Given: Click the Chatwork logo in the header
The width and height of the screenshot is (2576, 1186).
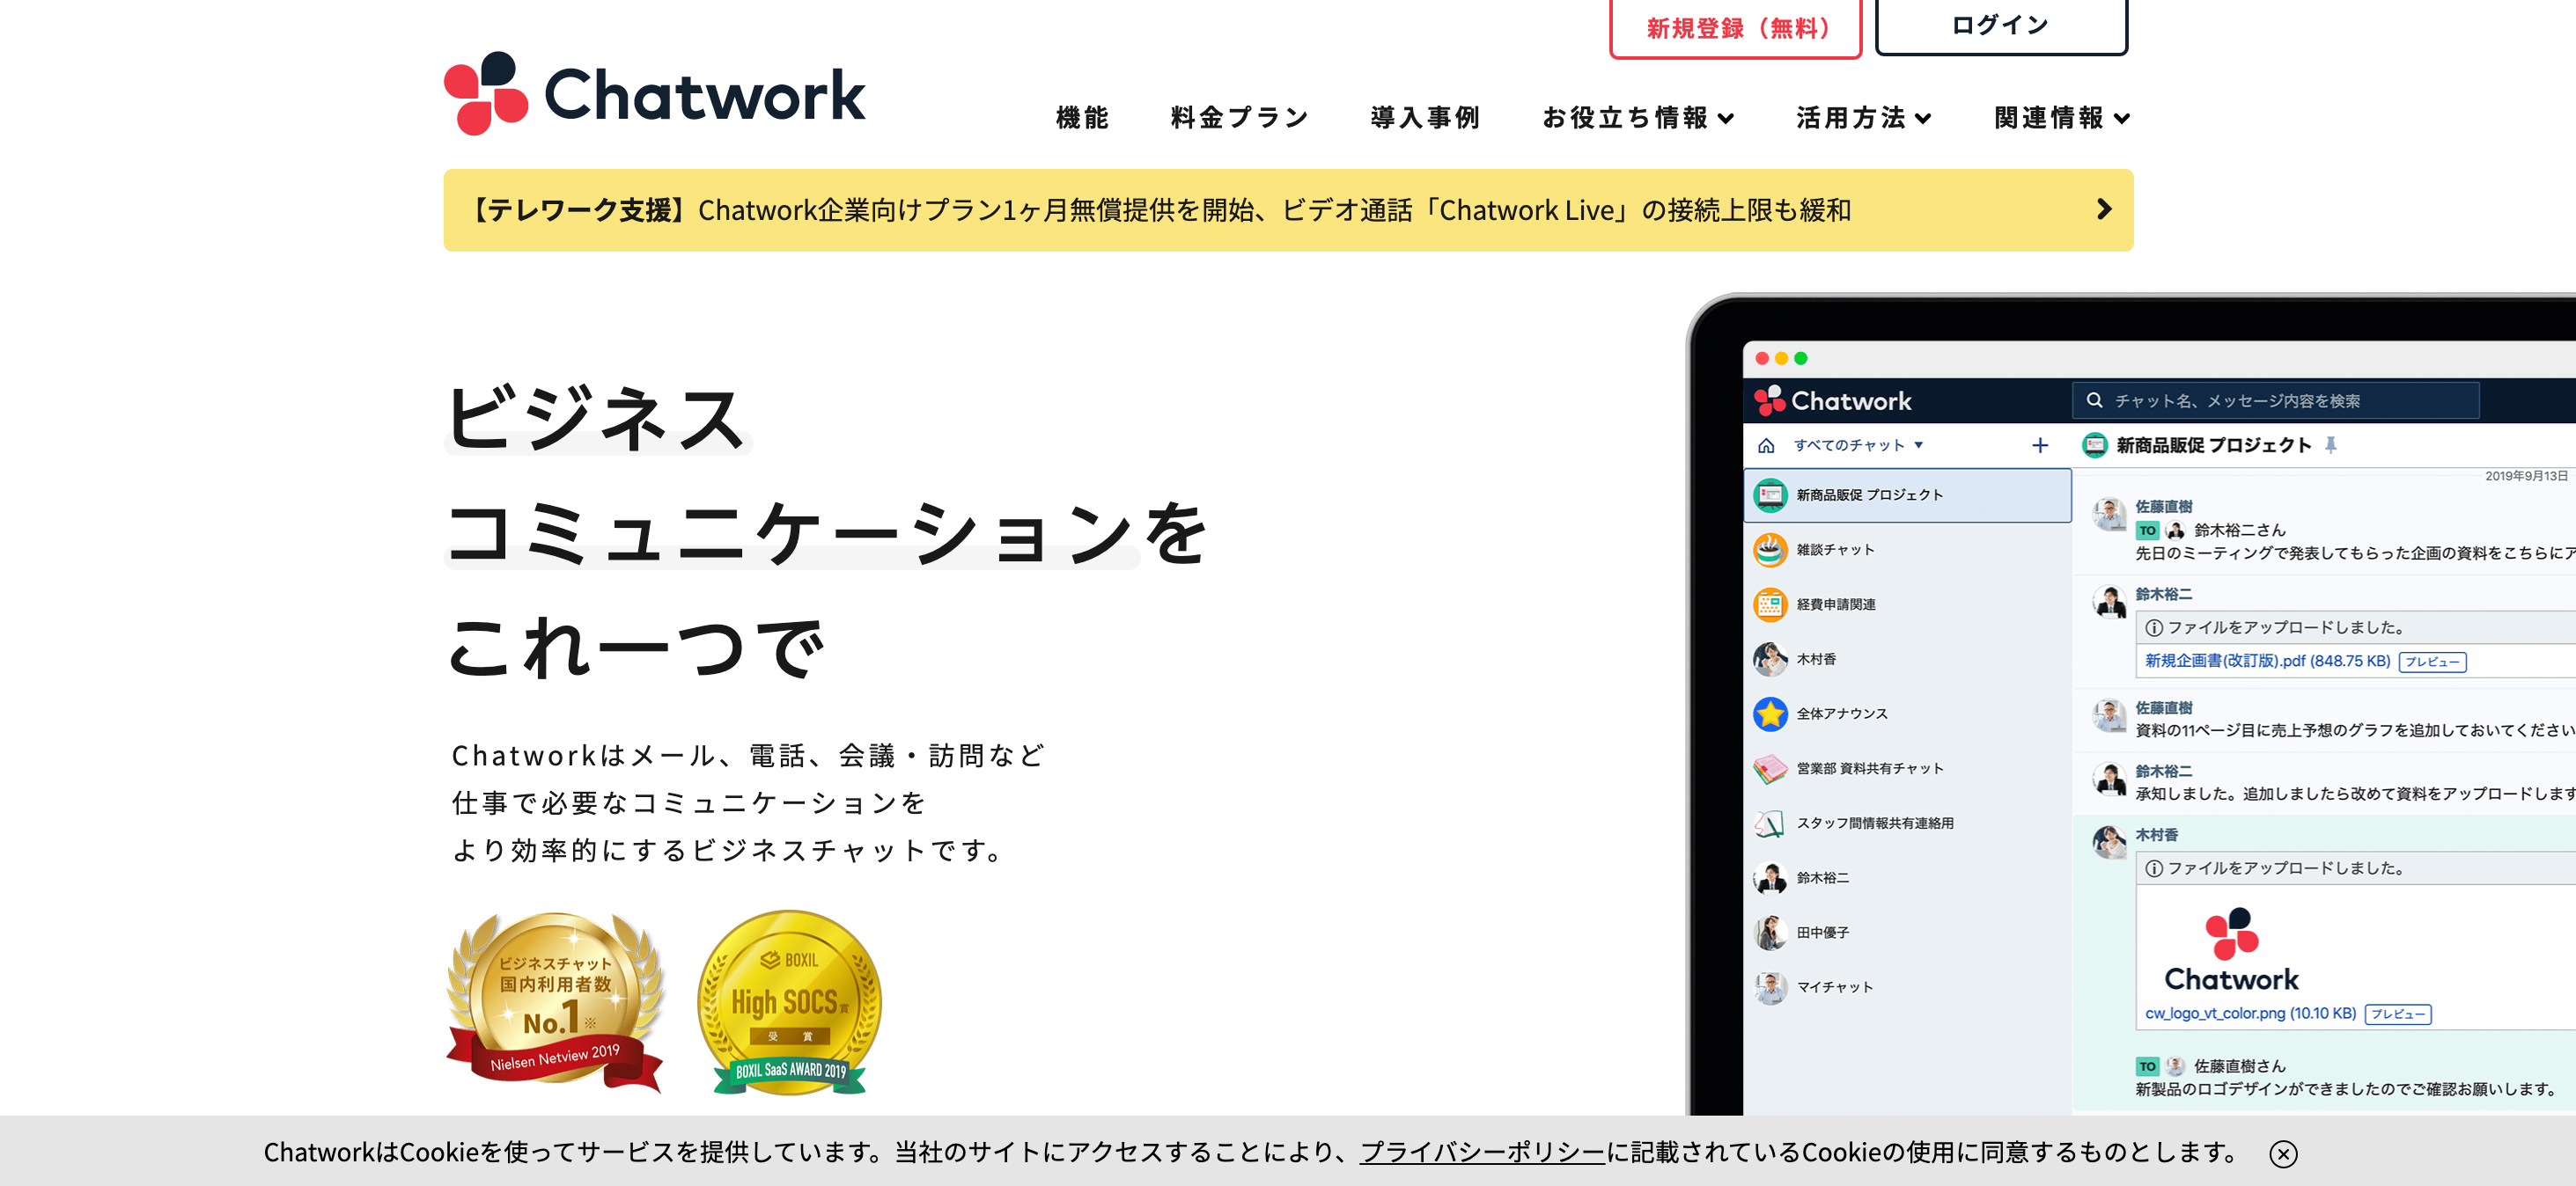Looking at the screenshot, I should point(655,94).
